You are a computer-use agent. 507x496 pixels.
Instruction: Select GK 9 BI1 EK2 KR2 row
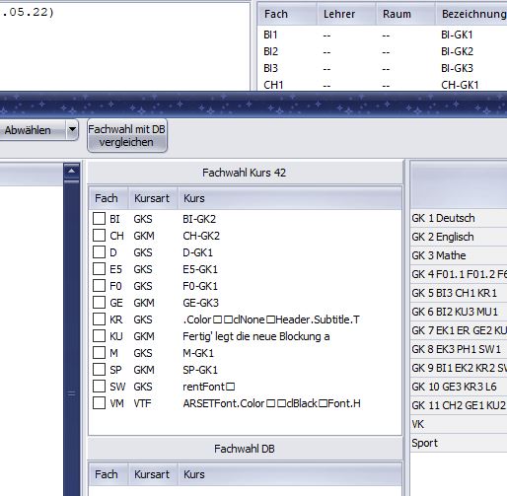[459, 368]
